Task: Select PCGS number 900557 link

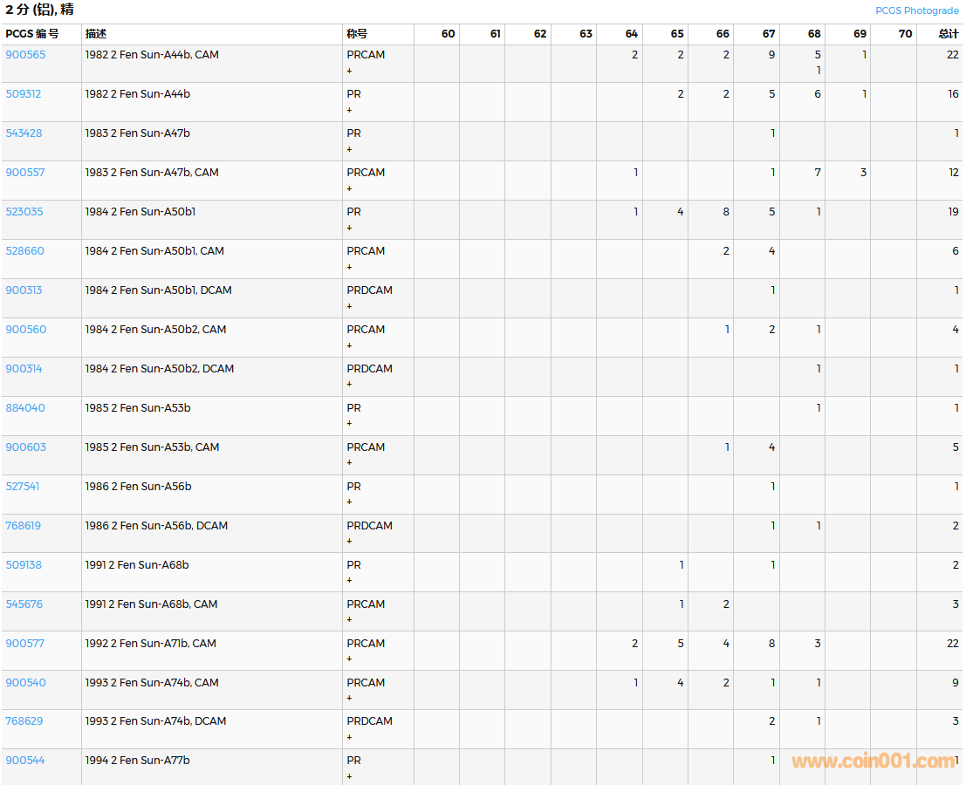Action: click(25, 172)
